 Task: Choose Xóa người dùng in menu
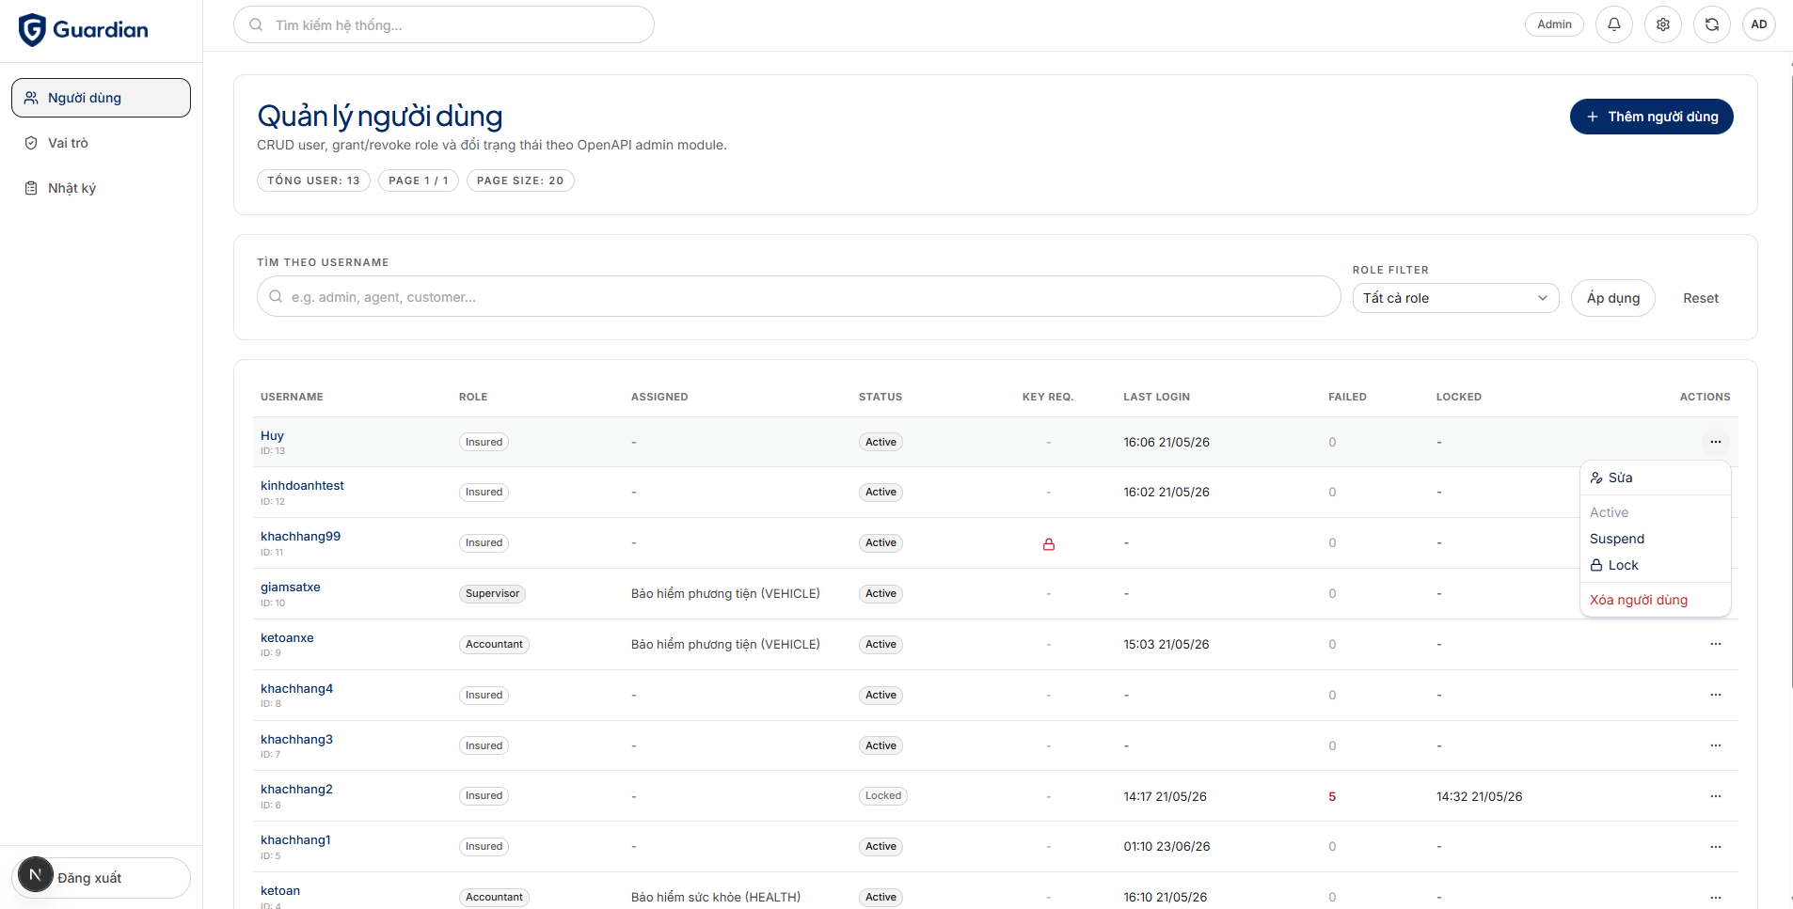pos(1656,600)
